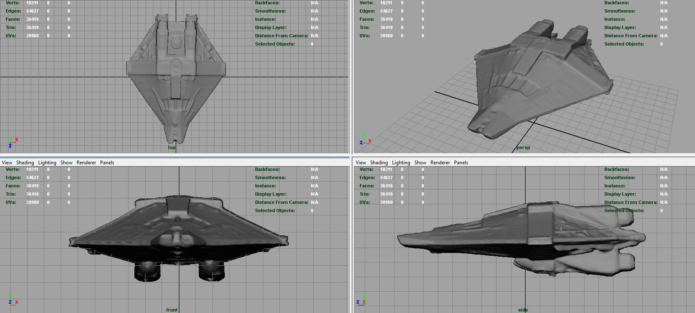
Task: Click 'Distance From Camera:' in the top view
Action: click(281, 36)
